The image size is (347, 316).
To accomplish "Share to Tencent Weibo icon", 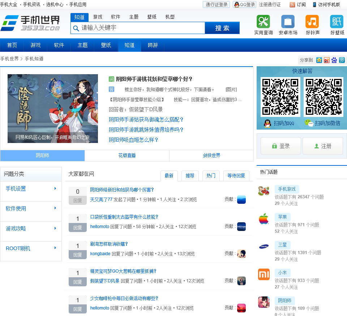I will pos(342,60).
